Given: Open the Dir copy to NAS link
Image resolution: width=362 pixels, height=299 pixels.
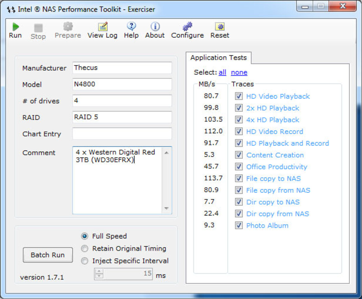Looking at the screenshot, I should (x=273, y=202).
